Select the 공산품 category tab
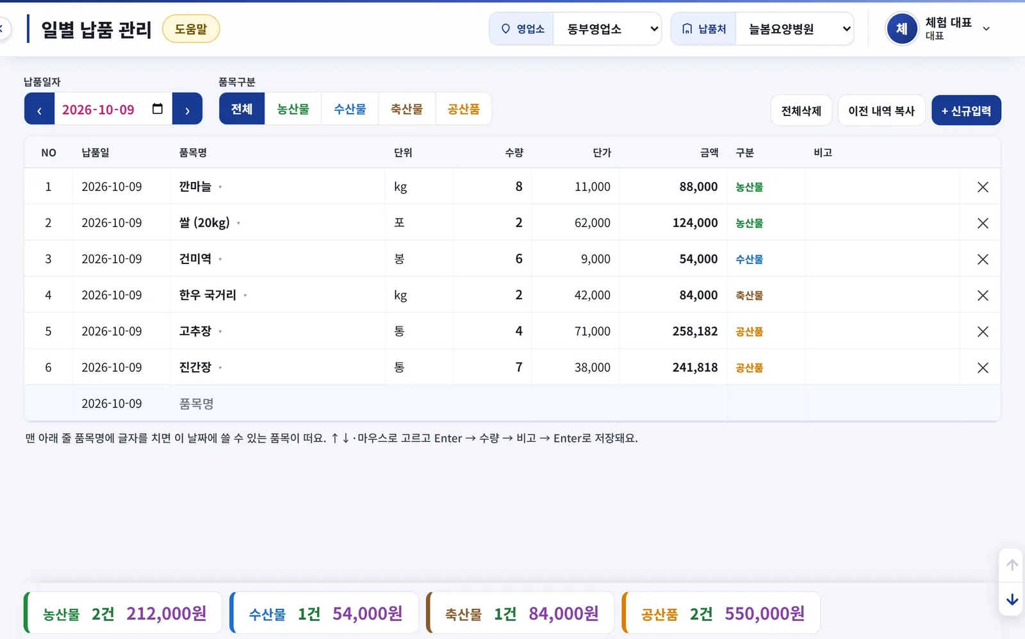1025x639 pixels. pyautogui.click(x=464, y=109)
